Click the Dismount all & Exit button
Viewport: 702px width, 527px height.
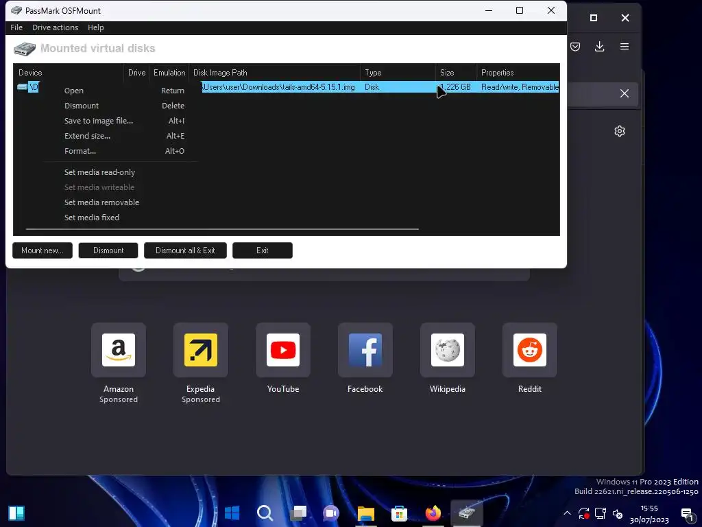tap(185, 250)
